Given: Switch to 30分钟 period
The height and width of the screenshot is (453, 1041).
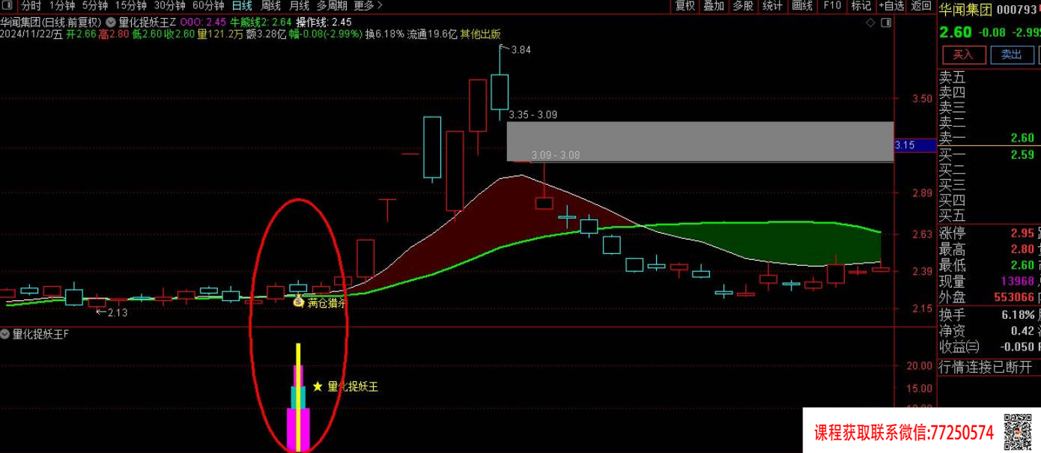Looking at the screenshot, I should 170,5.
